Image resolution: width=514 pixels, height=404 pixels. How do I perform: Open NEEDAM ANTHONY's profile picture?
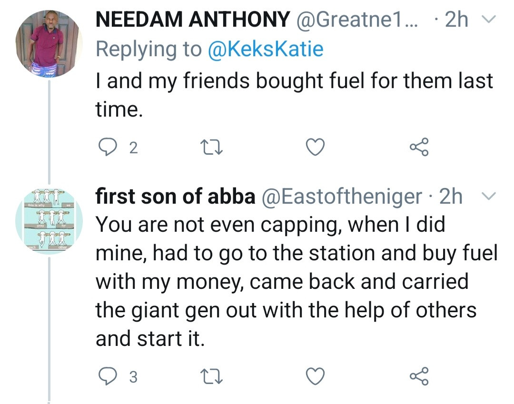point(49,45)
